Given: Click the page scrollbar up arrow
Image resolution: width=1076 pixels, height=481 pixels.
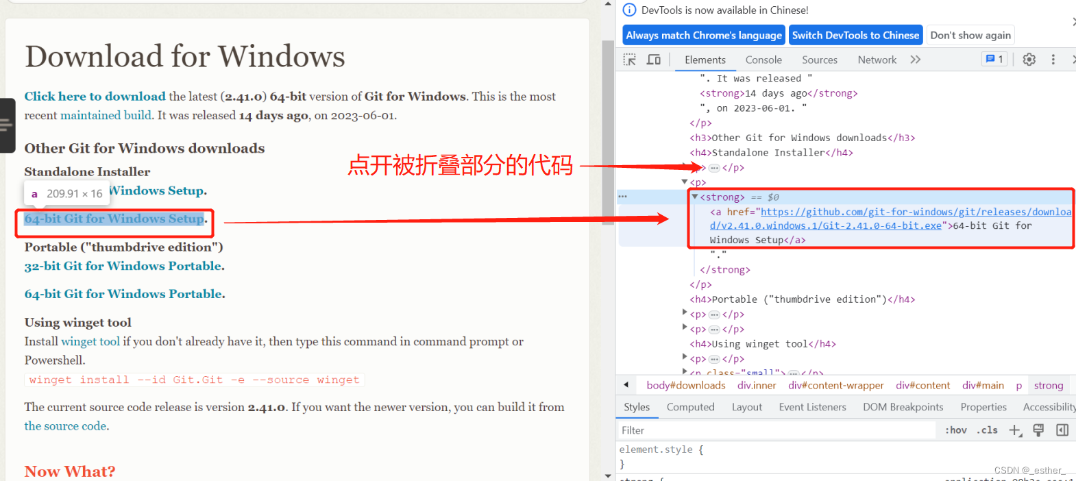Looking at the screenshot, I should [608, 4].
